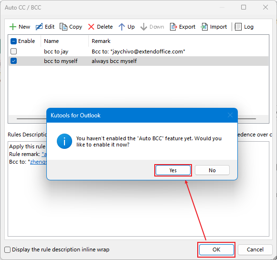Viewport: 277px width, 260px height.
Task: Tick Display the rule description inline wrap
Action: (8, 250)
